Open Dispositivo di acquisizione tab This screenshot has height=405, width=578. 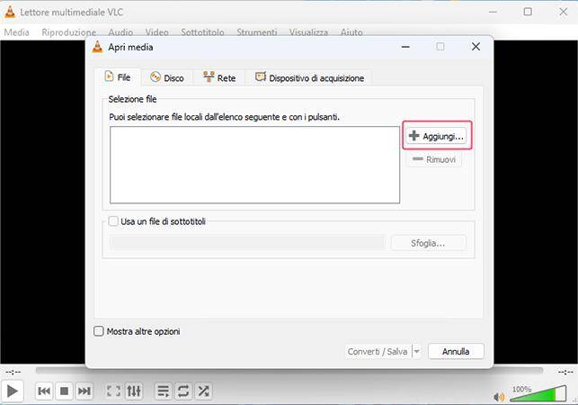(x=309, y=78)
